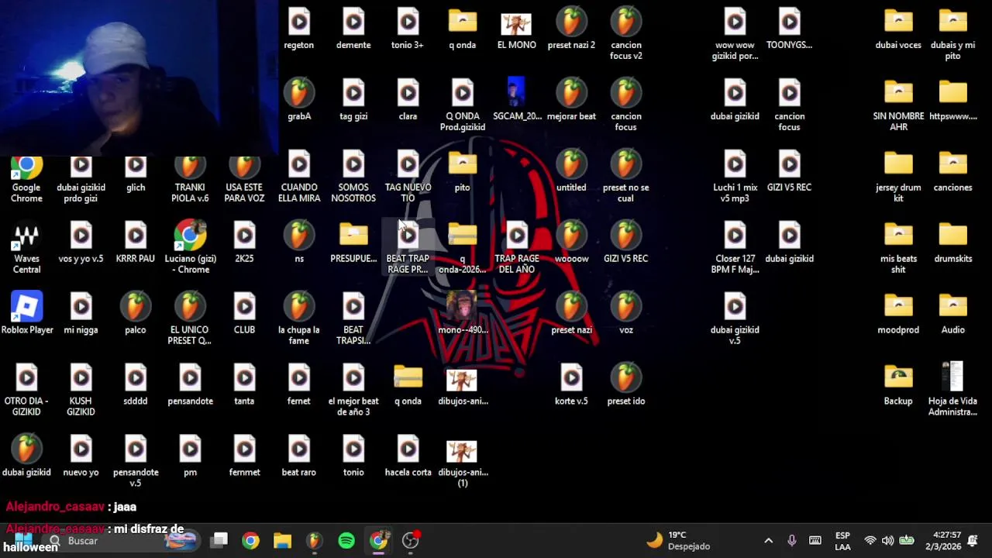The height and width of the screenshot is (558, 992).
Task: Open the SIN NOMBRE AHR folder
Action: 898,105
